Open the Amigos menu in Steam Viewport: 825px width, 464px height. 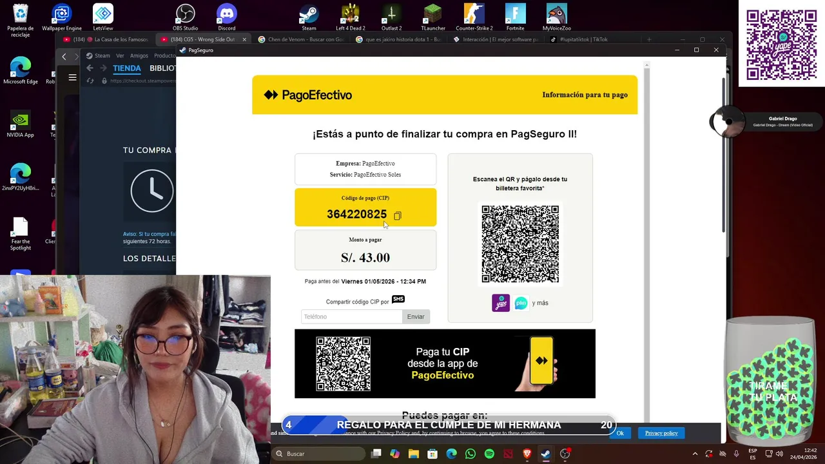(x=139, y=55)
